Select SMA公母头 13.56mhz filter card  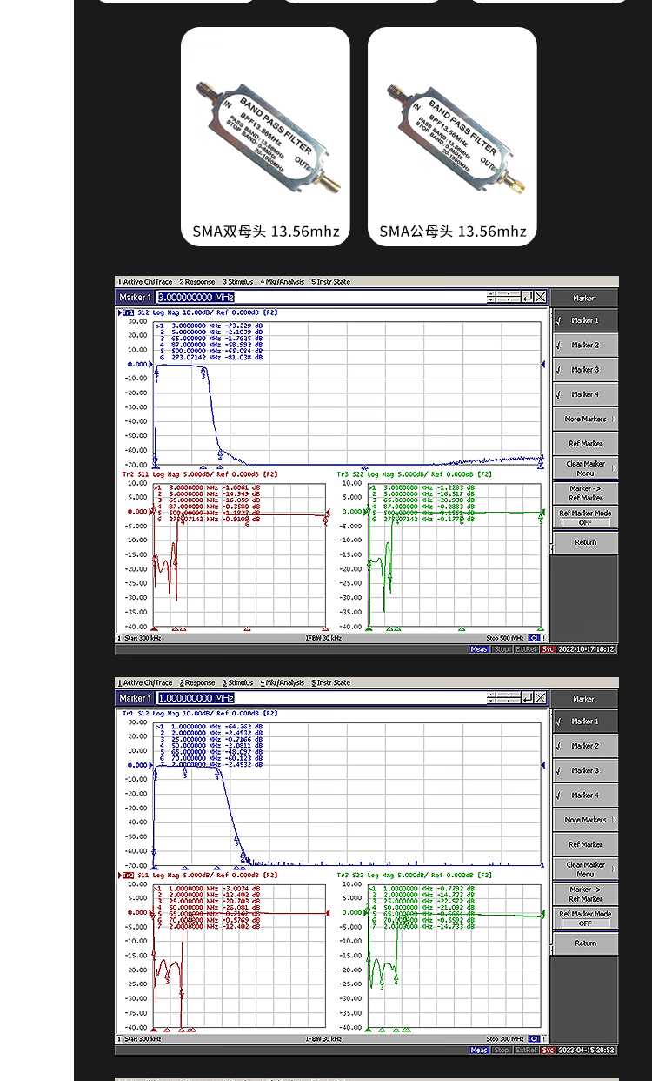point(452,137)
